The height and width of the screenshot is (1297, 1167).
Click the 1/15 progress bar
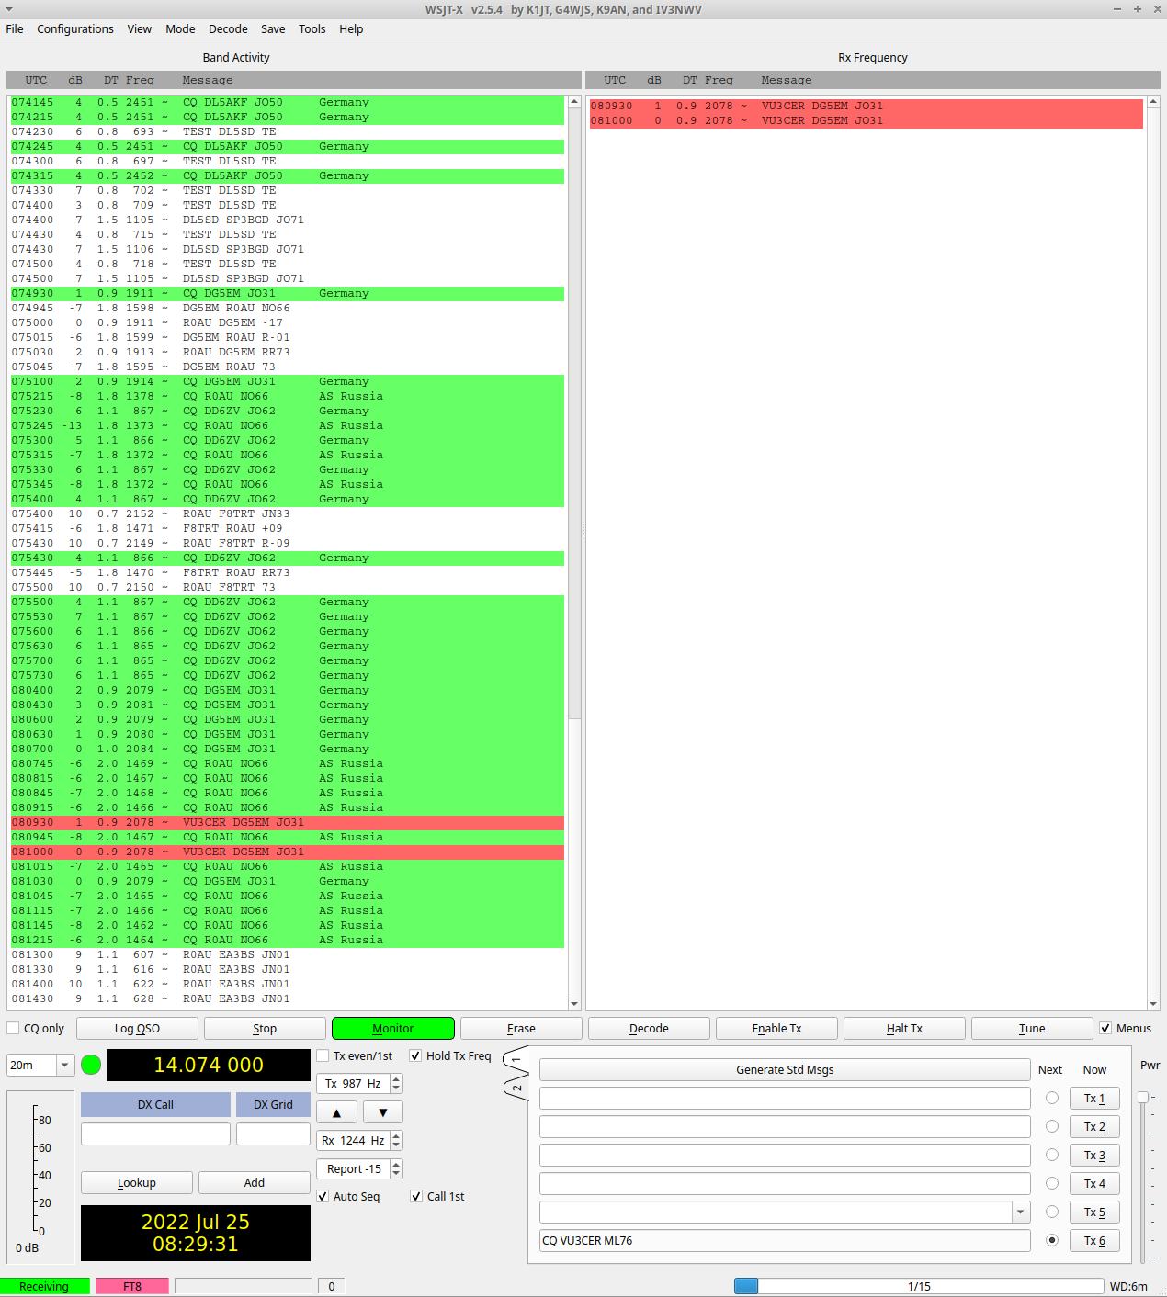(919, 1286)
